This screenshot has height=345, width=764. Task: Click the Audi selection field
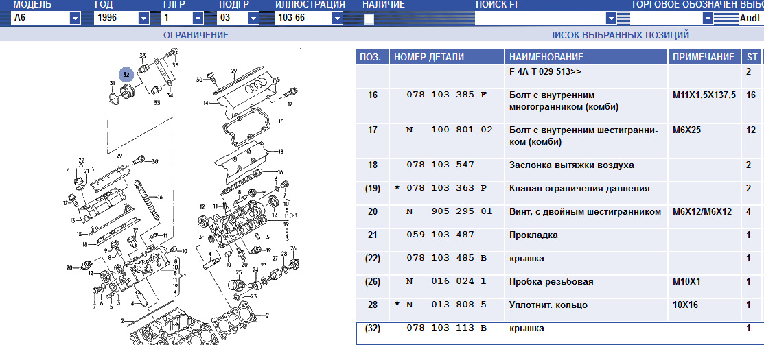coord(751,19)
